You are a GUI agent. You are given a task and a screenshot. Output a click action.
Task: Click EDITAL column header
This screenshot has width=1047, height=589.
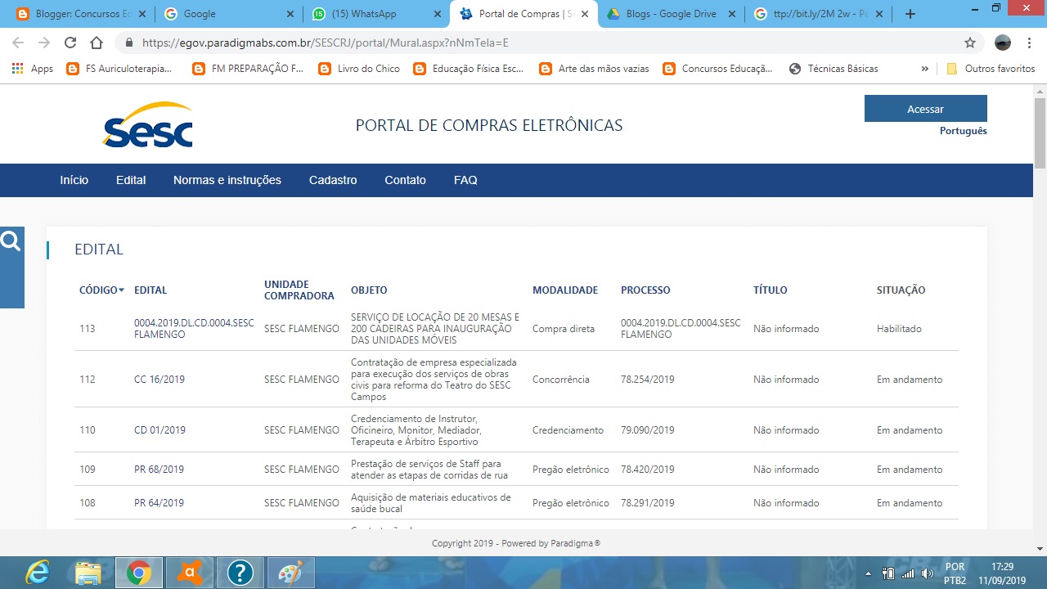[x=151, y=290]
